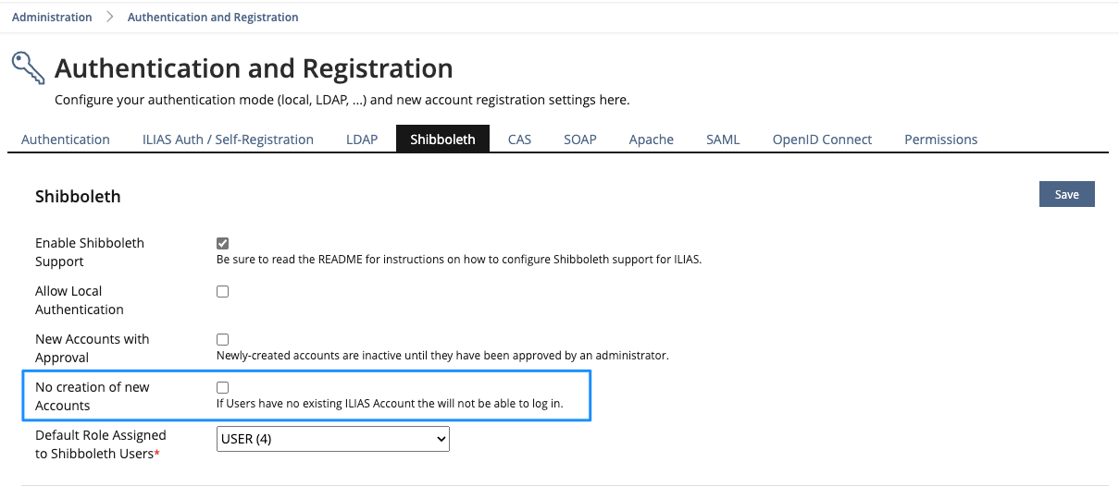The width and height of the screenshot is (1119, 486).
Task: Go to the LDAP tab
Action: (x=362, y=140)
